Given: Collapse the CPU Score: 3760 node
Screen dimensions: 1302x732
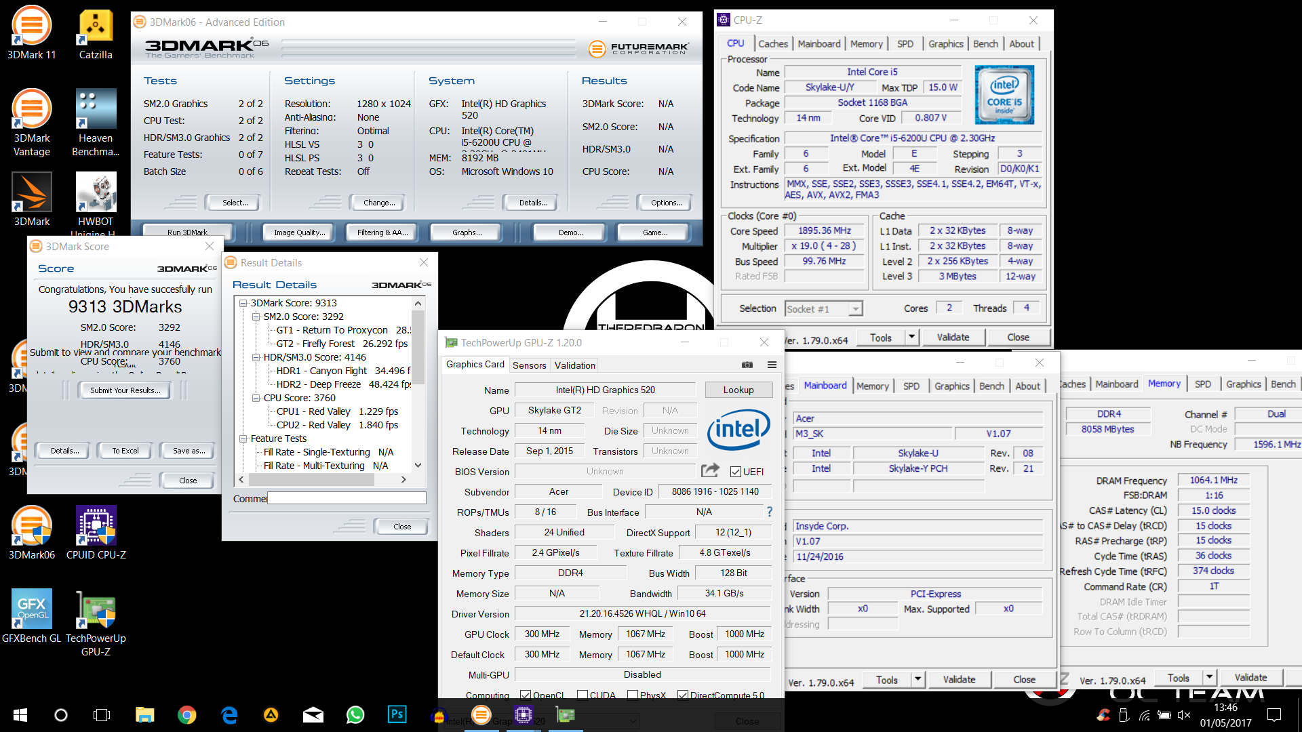Looking at the screenshot, I should click(256, 398).
